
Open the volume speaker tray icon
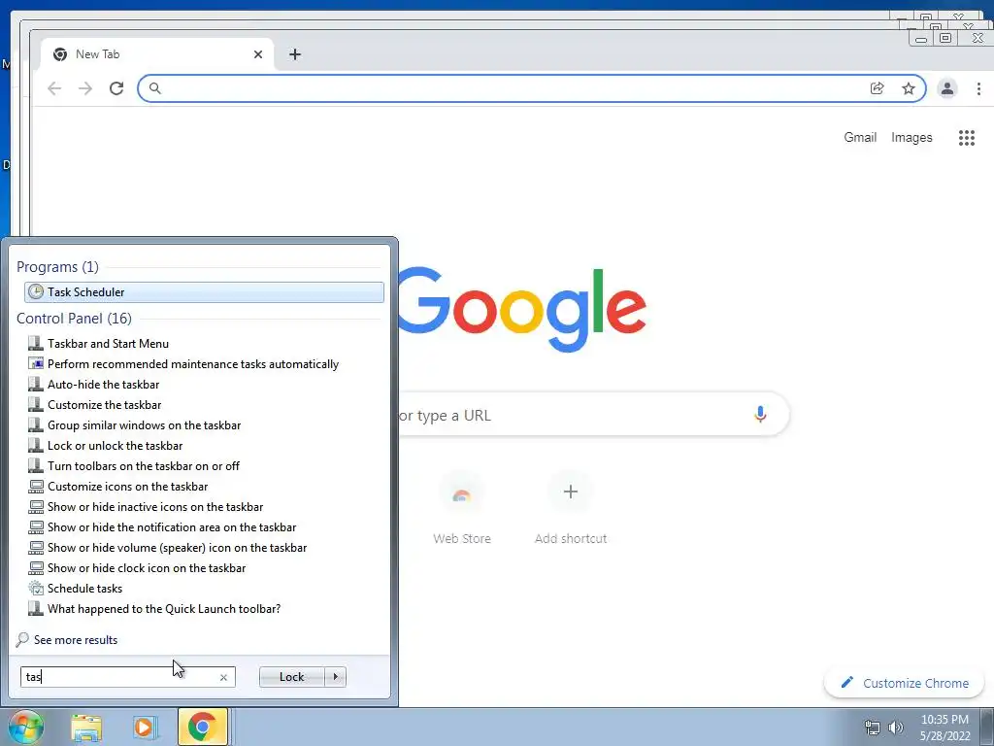896,728
